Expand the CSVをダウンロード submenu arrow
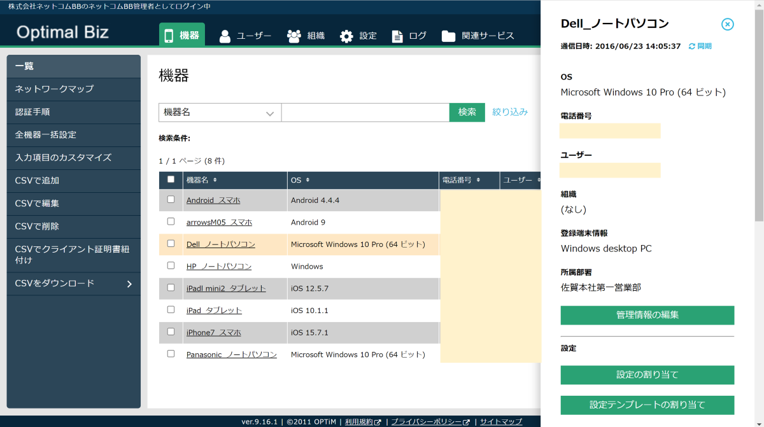Screen dimensions: 764x427 point(129,284)
